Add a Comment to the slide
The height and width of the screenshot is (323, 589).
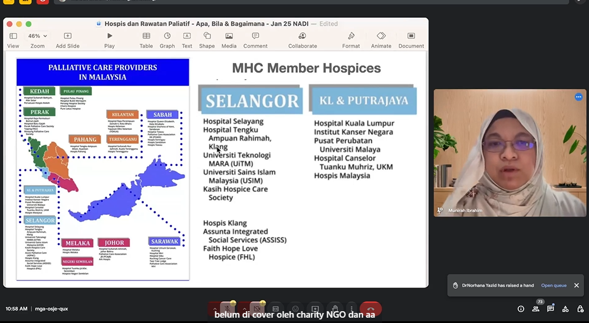(255, 36)
